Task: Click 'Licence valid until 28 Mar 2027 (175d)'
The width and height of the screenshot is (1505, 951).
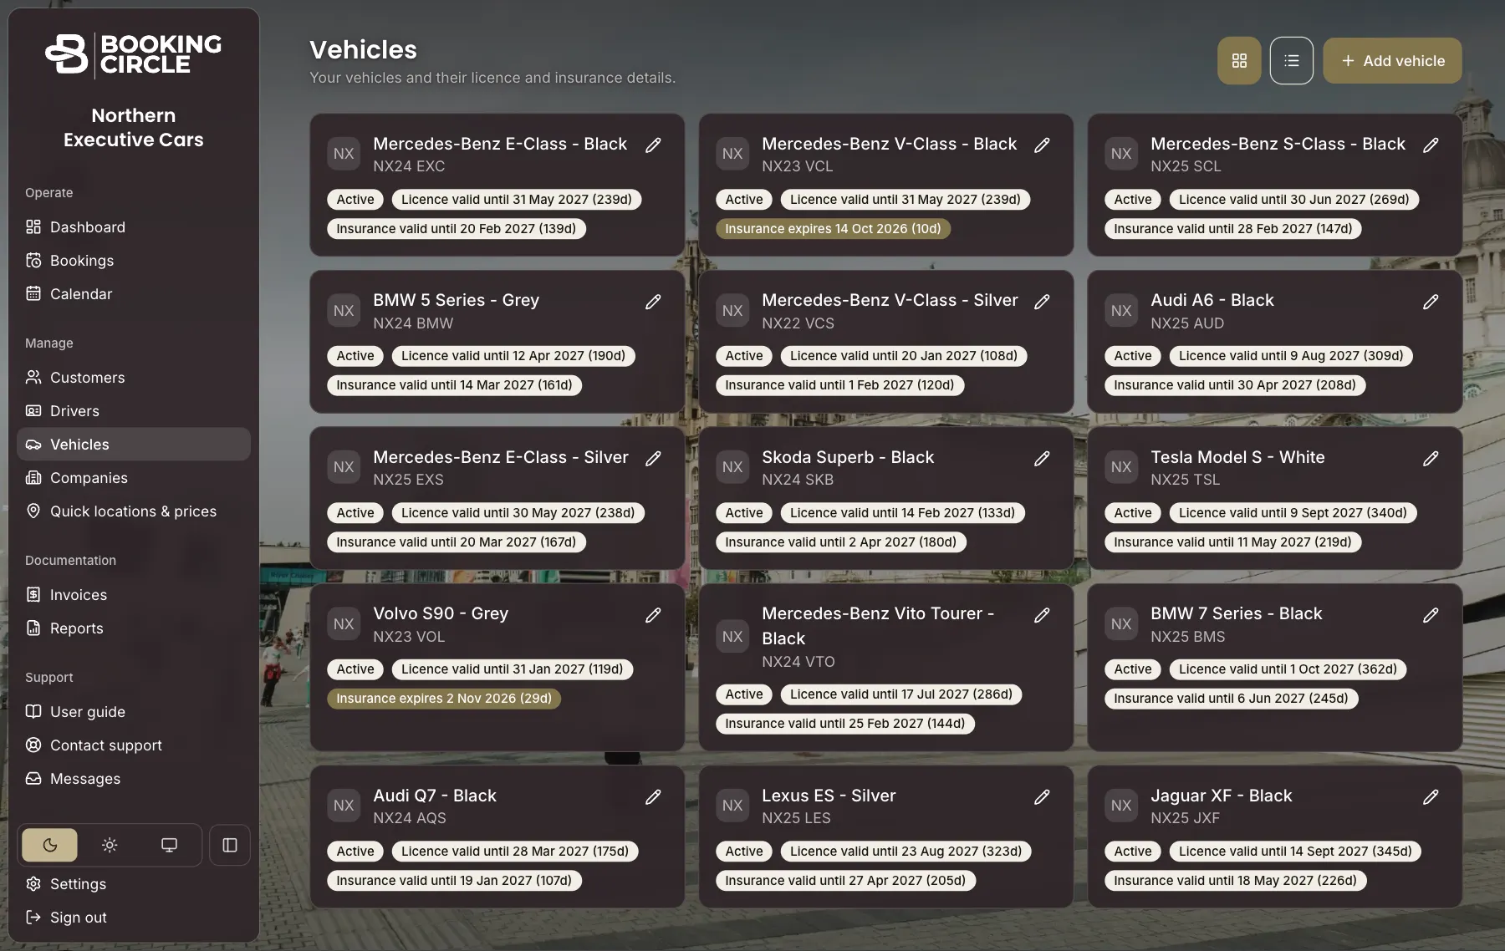Action: 515,852
